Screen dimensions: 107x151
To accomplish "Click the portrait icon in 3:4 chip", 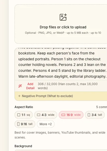I will 89,115.
